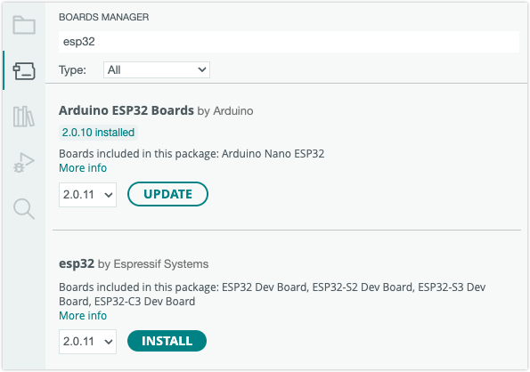Click the INSTALL button for esp32

pyautogui.click(x=167, y=341)
